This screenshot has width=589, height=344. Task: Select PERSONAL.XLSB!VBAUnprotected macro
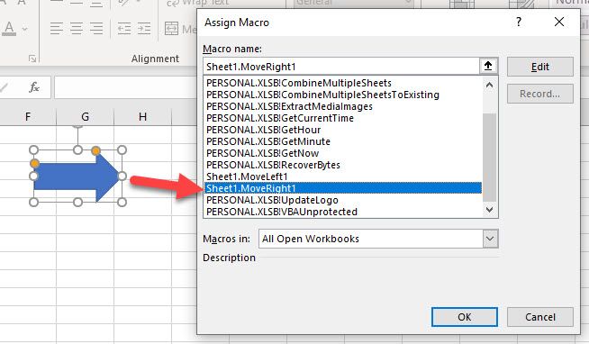pos(282,212)
